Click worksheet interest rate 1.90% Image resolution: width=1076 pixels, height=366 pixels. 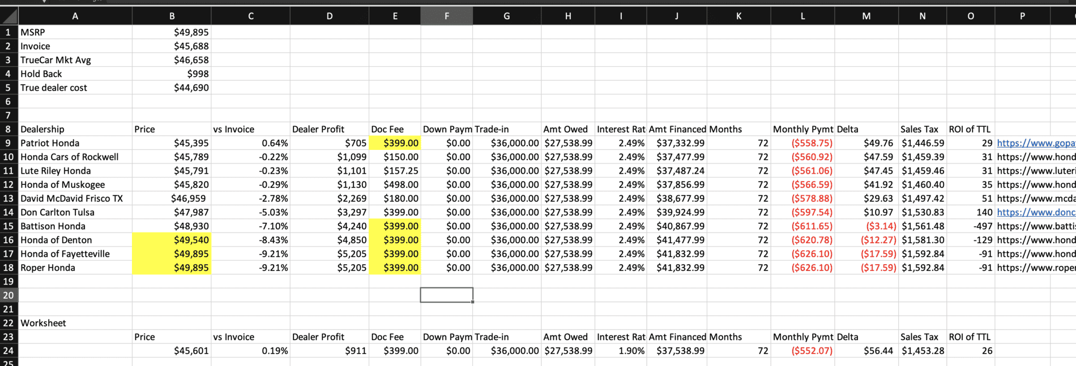coord(621,351)
